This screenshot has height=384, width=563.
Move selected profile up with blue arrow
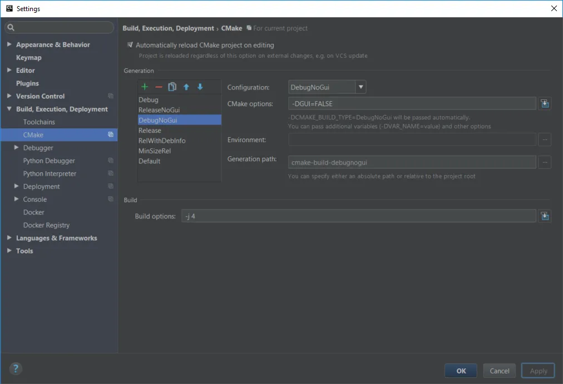[x=186, y=87]
